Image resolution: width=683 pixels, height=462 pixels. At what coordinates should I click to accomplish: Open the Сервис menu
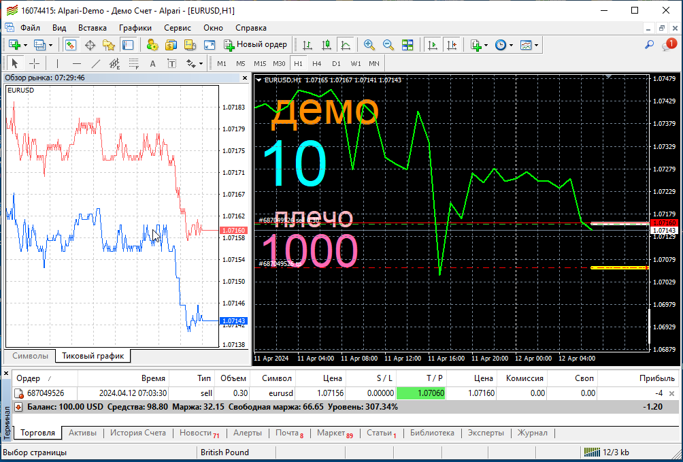(x=178, y=28)
